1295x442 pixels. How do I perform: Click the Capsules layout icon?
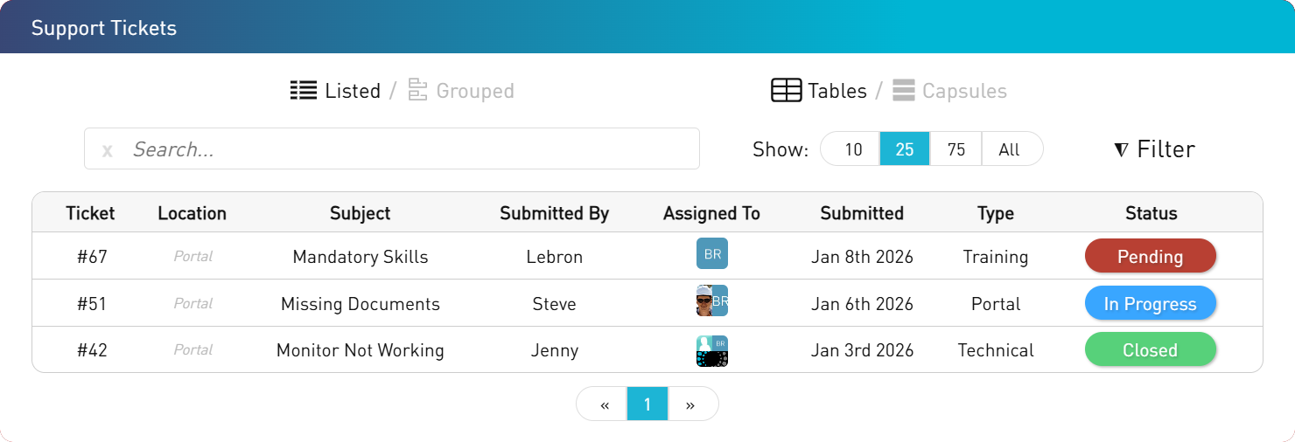[x=904, y=90]
